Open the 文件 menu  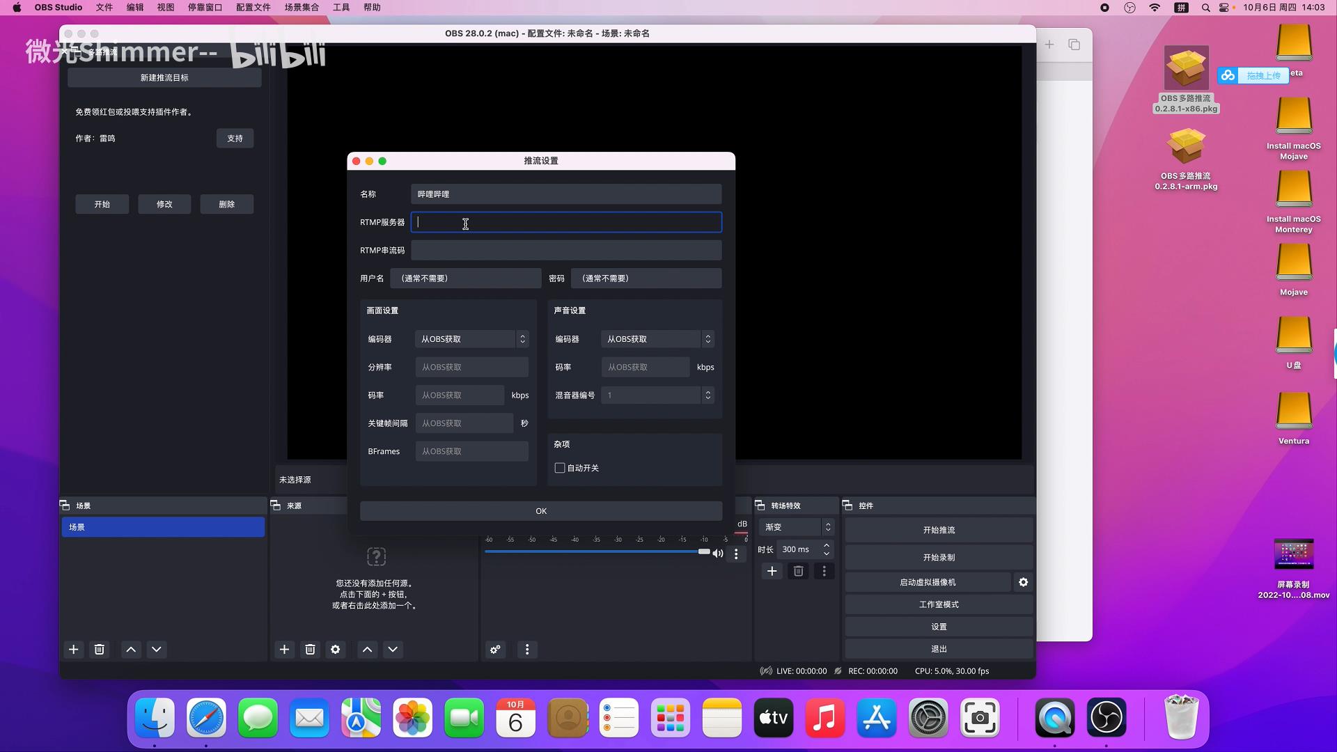[104, 8]
